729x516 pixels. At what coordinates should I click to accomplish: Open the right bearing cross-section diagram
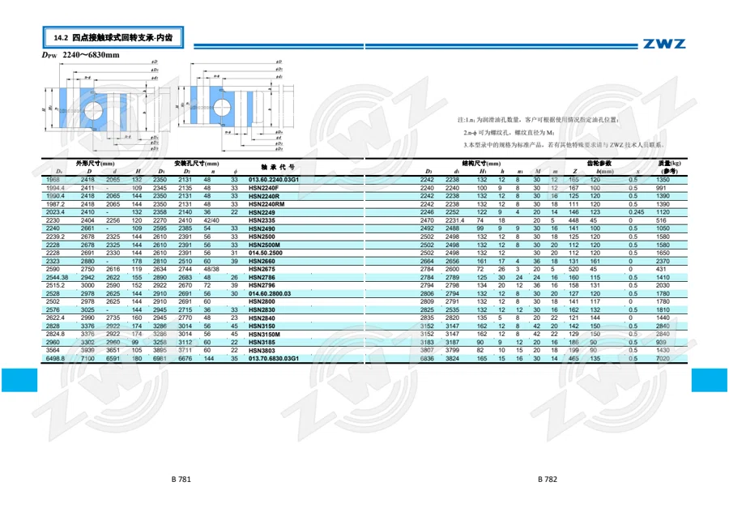click(237, 105)
